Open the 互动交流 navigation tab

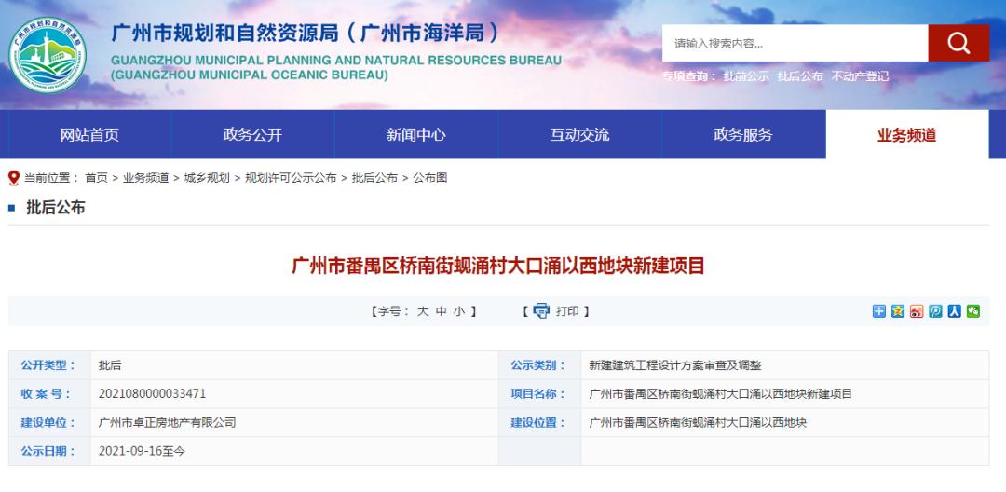pyautogui.click(x=579, y=135)
